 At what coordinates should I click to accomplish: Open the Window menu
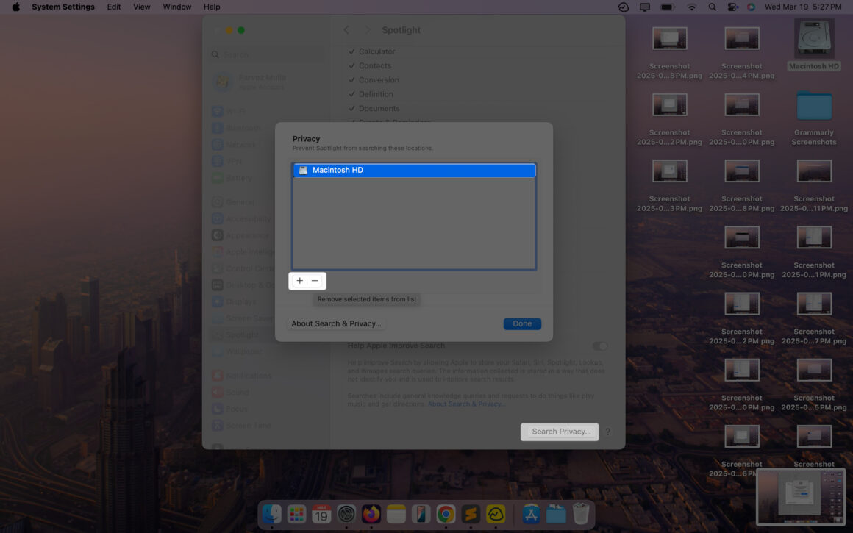coord(176,7)
